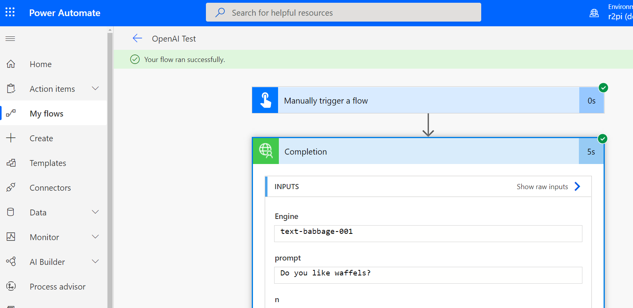Open the Data menu label

[38, 213]
